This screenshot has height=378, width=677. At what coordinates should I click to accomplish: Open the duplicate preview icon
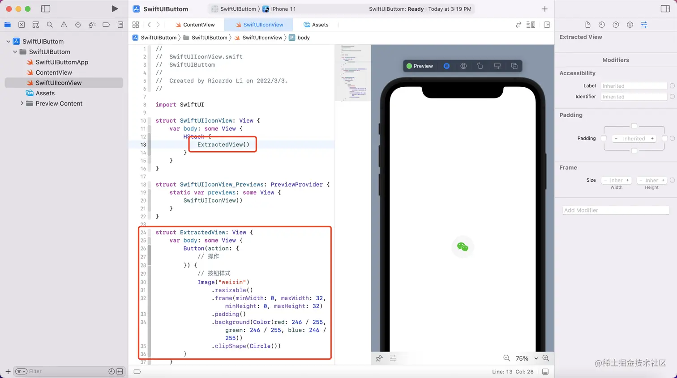(x=514, y=66)
